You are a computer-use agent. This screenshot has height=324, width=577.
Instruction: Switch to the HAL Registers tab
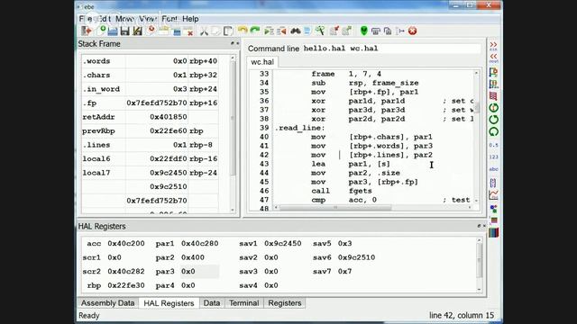(169, 303)
